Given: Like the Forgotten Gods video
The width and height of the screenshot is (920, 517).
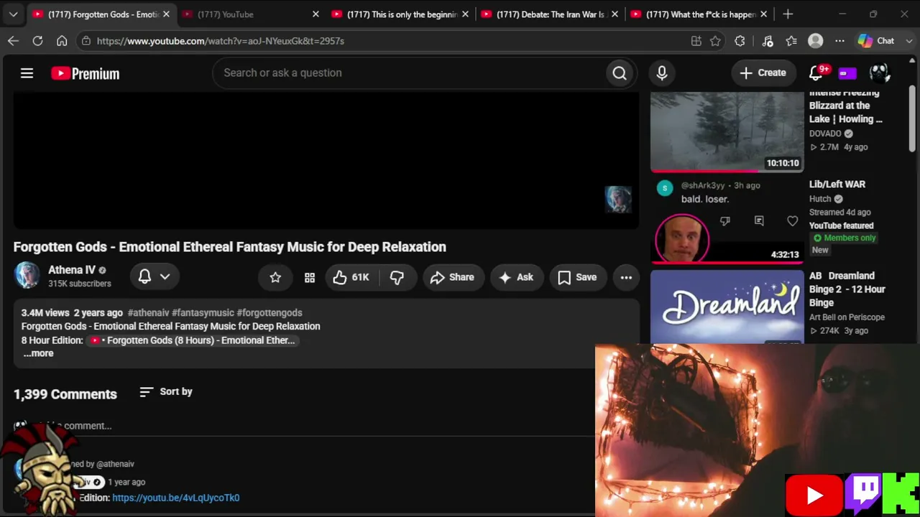Looking at the screenshot, I should [351, 277].
